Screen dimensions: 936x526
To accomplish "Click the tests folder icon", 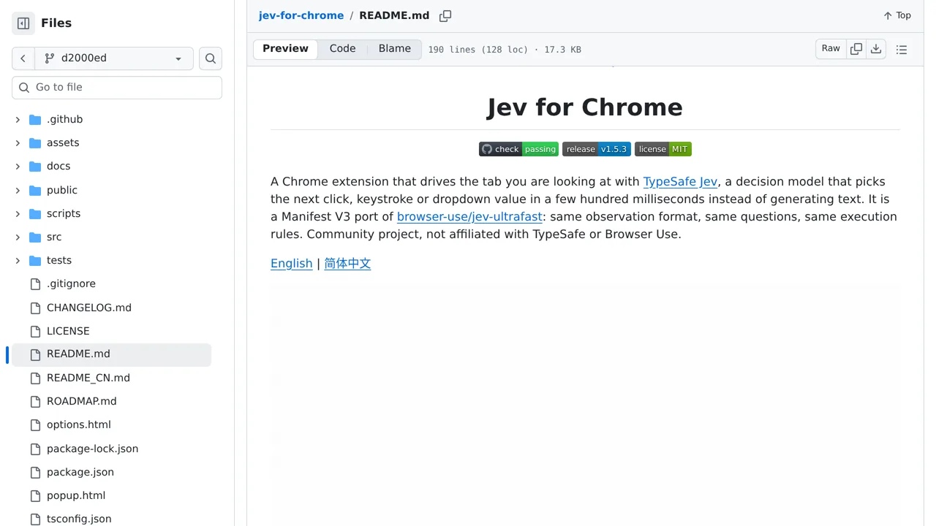I will point(35,261).
